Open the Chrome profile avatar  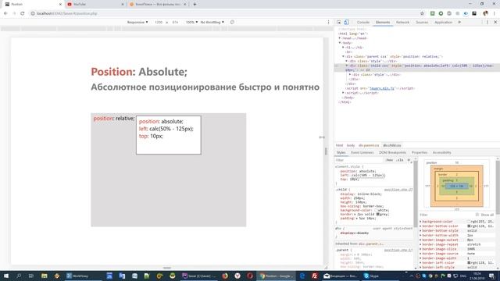click(486, 13)
